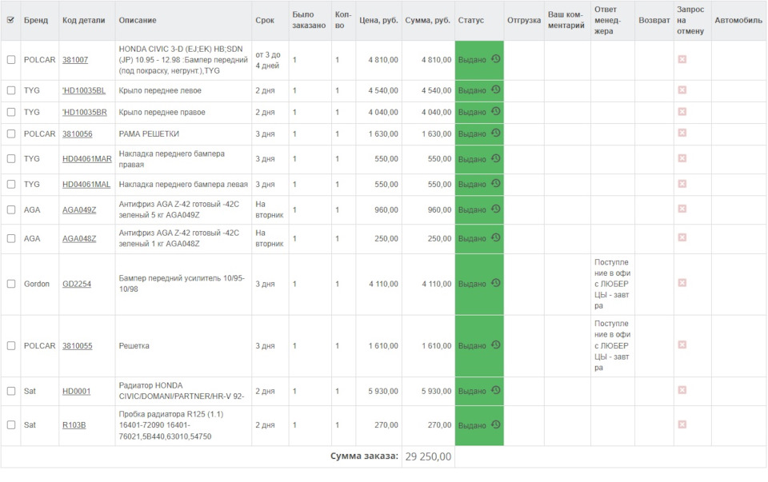Tick checkbox for Sat R103B row
The height and width of the screenshot is (482, 768).
coord(10,424)
